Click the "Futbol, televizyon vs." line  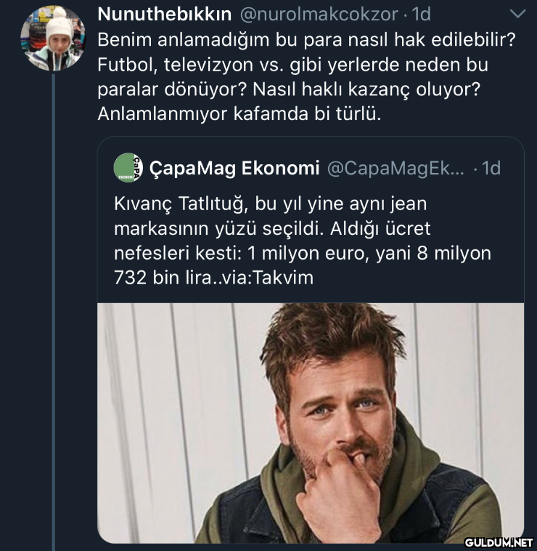click(292, 64)
